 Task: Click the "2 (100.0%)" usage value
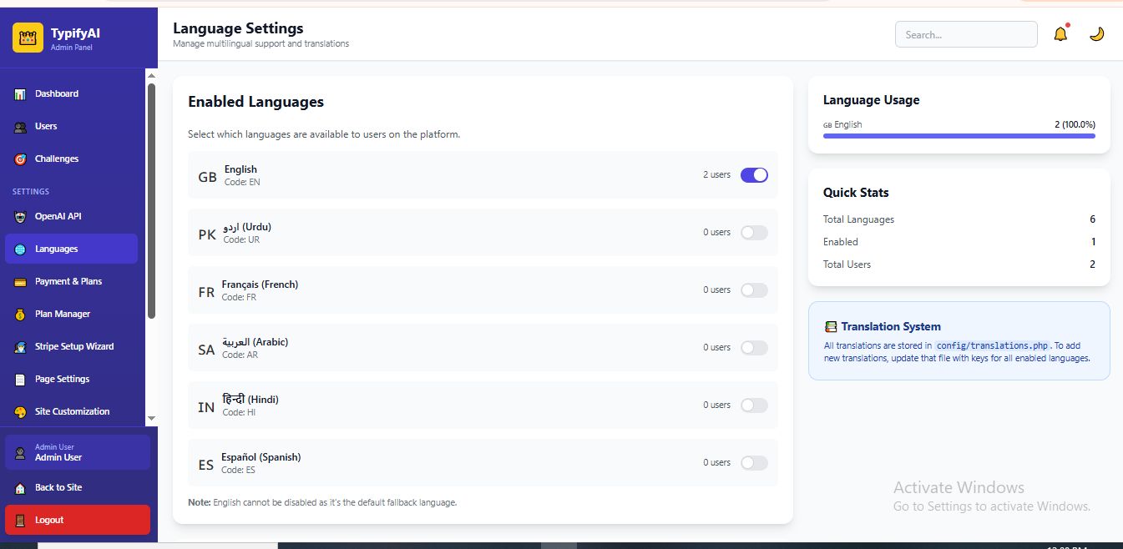(x=1075, y=124)
